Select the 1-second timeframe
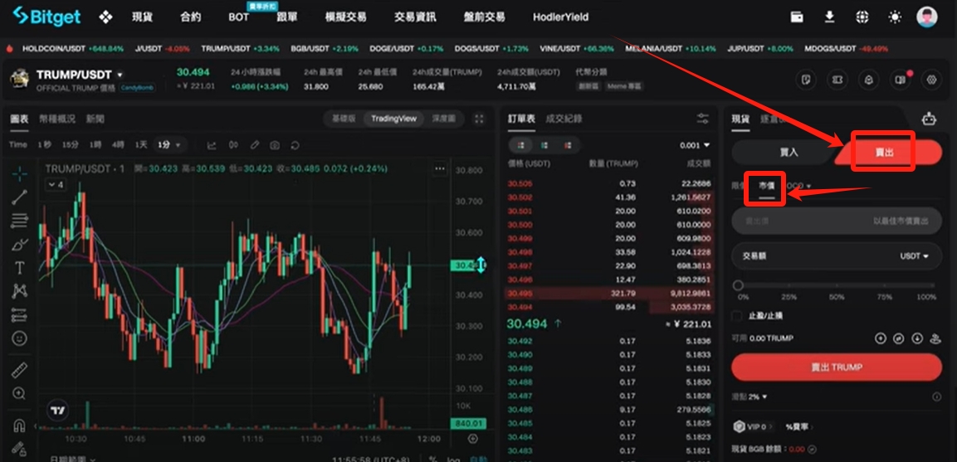The width and height of the screenshot is (957, 462). 44,145
